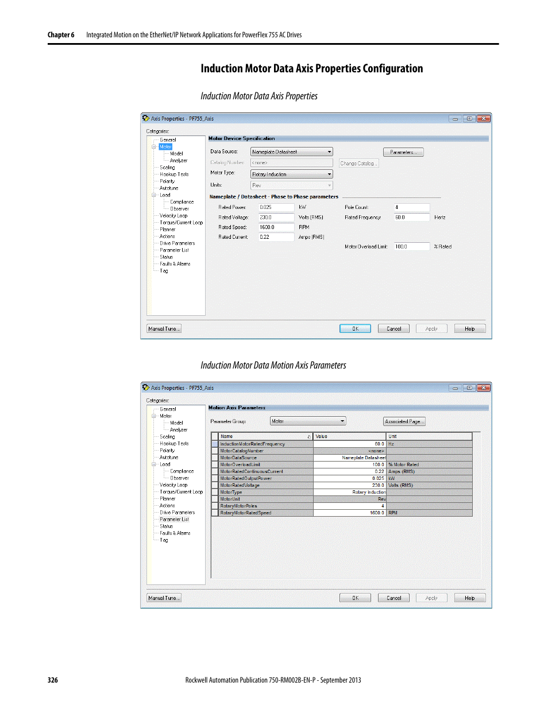The image size is (548, 709).
Task: Click the Associated Page... button
Action: click(404, 421)
